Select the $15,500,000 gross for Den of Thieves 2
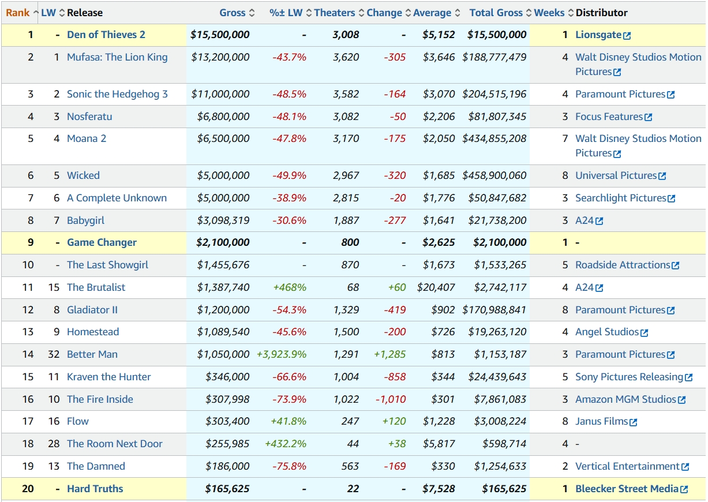 [220, 35]
